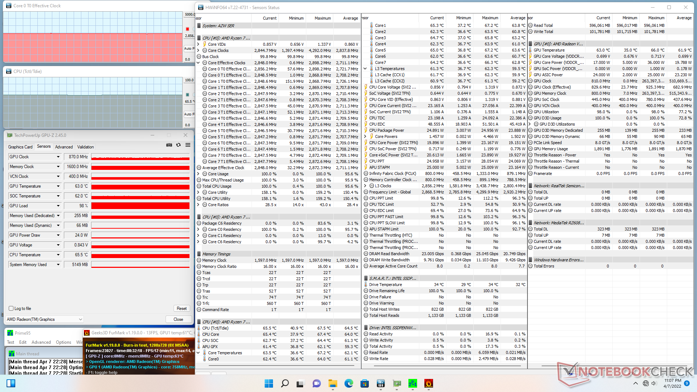Select GPU Clock value 870.0 MHz field
This screenshot has width=697, height=392.
click(76, 157)
